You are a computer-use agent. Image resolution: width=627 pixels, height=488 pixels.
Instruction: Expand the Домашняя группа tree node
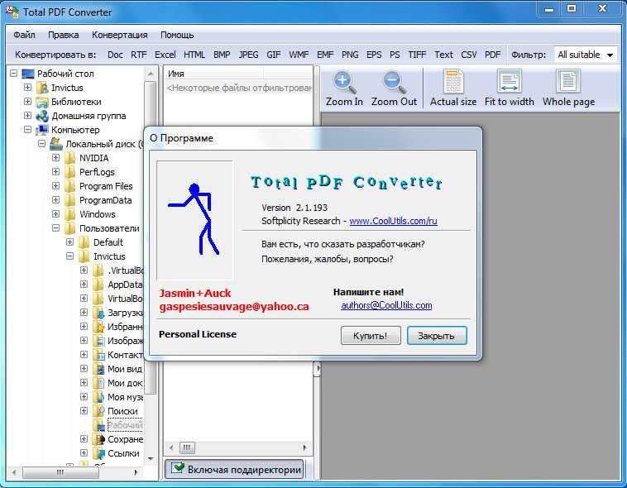click(x=27, y=116)
